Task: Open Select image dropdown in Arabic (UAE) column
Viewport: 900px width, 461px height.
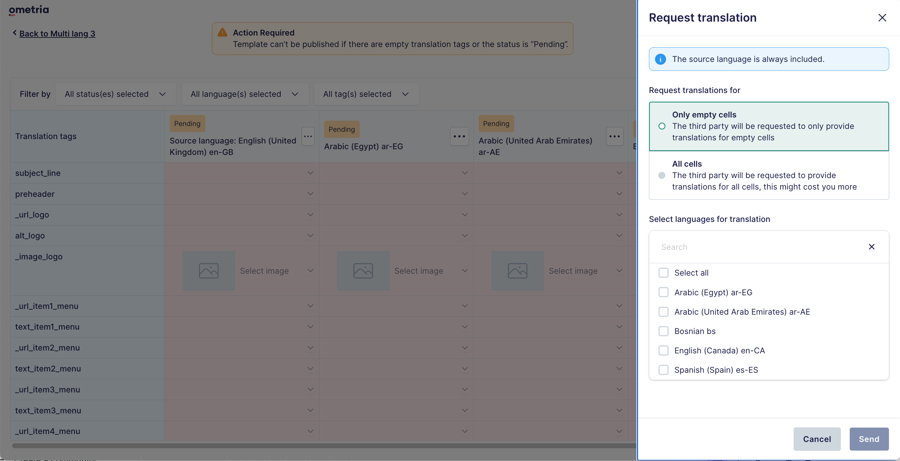Action: 619,271
